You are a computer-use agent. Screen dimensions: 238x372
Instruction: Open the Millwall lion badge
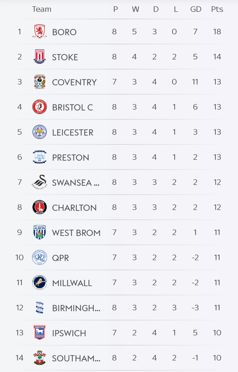(40, 283)
